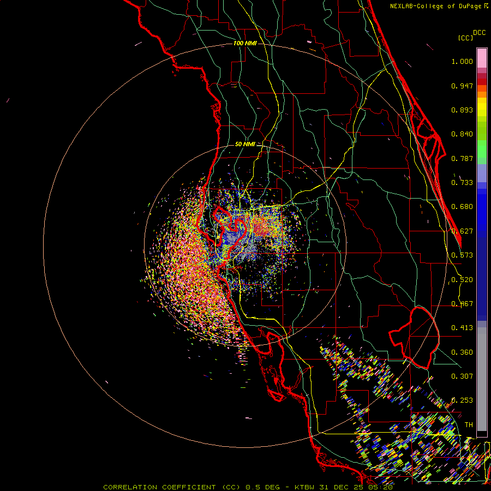Click the 0.680 value on the scale
This screenshot has height=491, width=491.
click(x=462, y=207)
